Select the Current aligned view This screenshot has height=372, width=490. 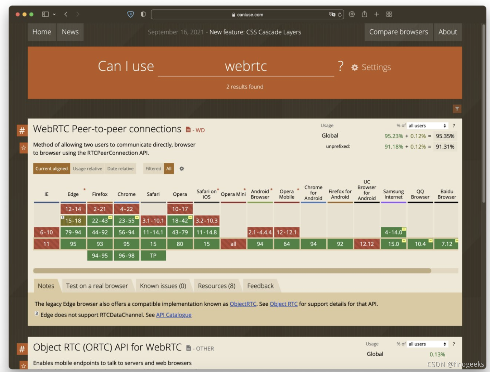pos(52,169)
